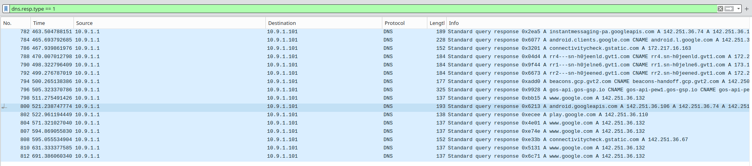Sort by the Protocol column header
Screen dimensions: 752x166
point(404,23)
